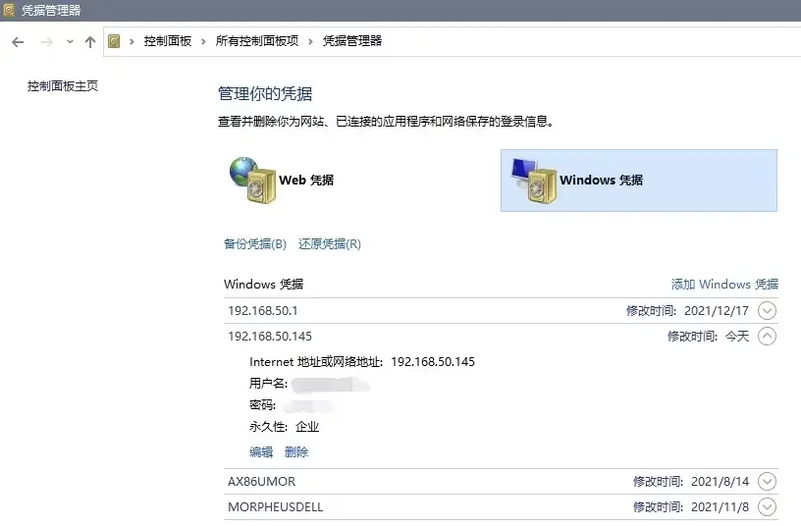The width and height of the screenshot is (801, 526).
Task: Switch to Web 凭据 tab
Action: (x=306, y=181)
